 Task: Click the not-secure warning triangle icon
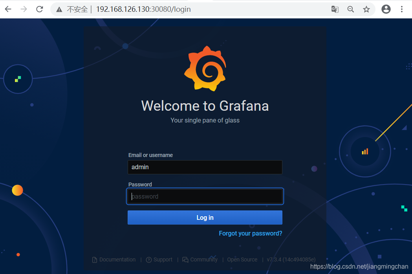point(59,9)
